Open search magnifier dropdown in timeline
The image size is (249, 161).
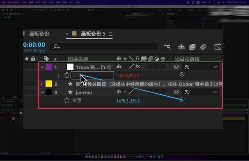[56, 46]
